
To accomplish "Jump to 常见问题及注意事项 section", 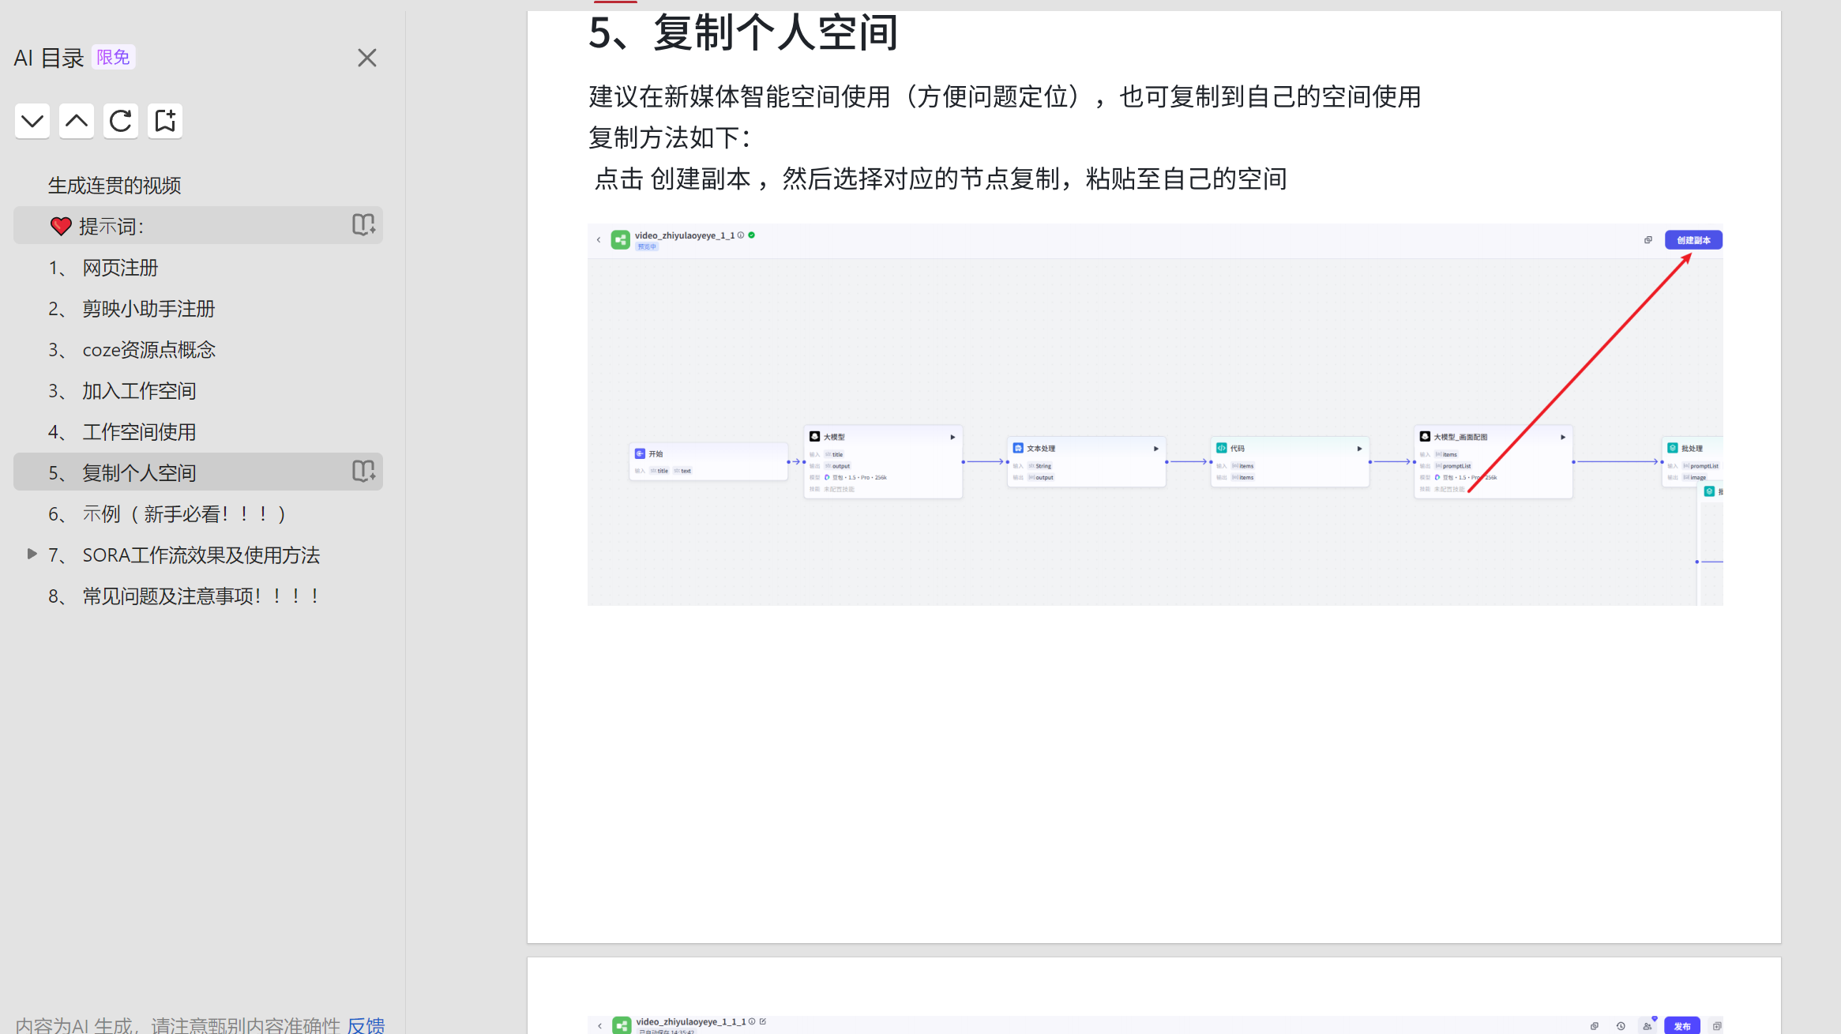I will tap(200, 596).
